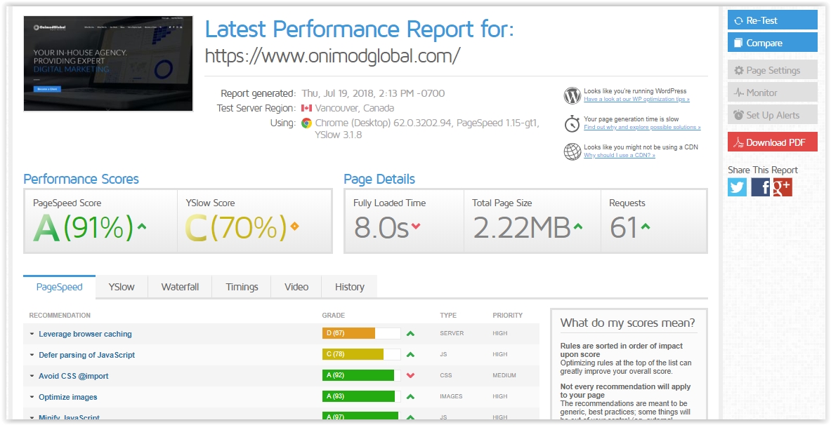Click the A (92) grade bar
831x425 pixels.
(362, 375)
